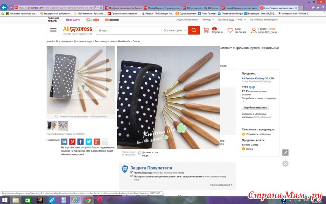Click the user account profile icon
This screenshot has height=204, width=326.
pyautogui.click(x=254, y=30)
